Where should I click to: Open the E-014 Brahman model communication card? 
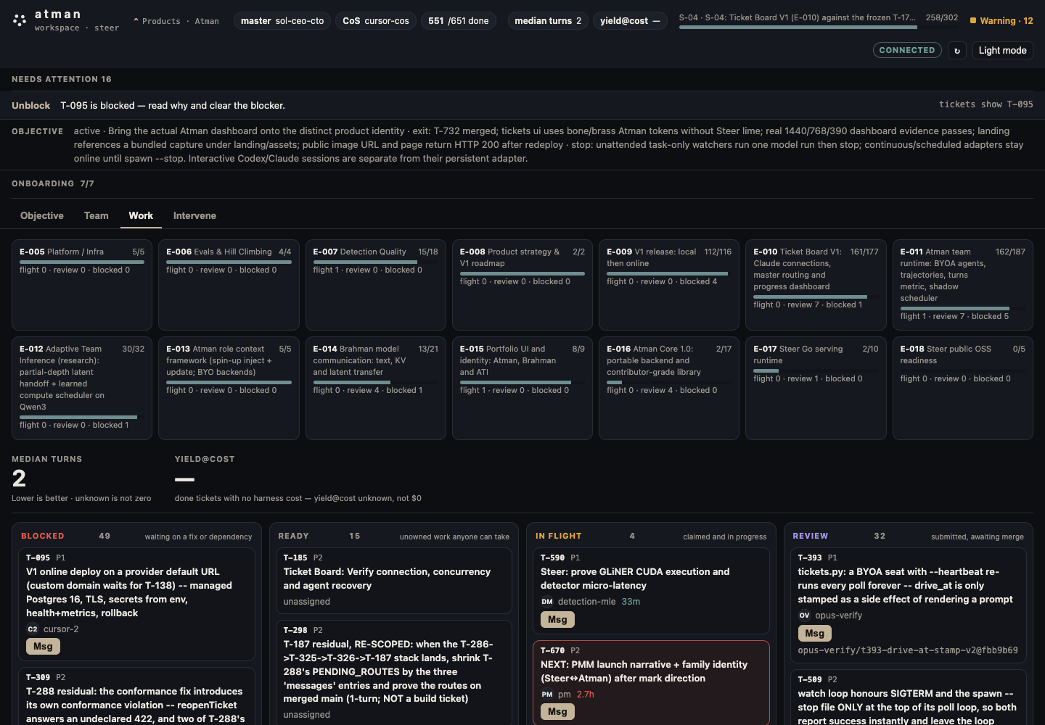(x=376, y=389)
